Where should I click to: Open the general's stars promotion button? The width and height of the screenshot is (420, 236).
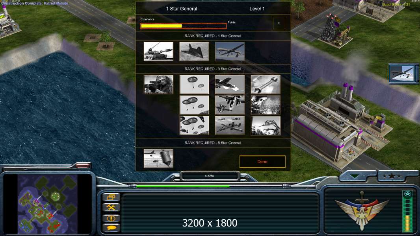click(392, 176)
